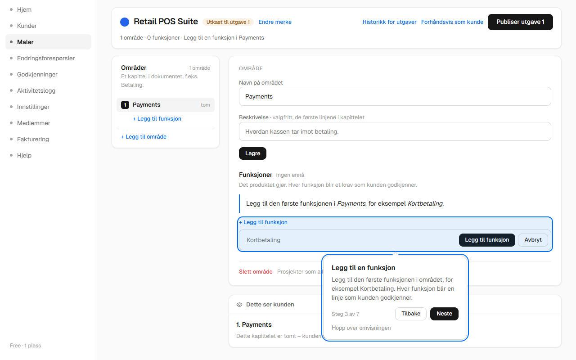Click the "1 område" count in Områder header
Viewport: 576px width, 360px height.
click(x=199, y=68)
